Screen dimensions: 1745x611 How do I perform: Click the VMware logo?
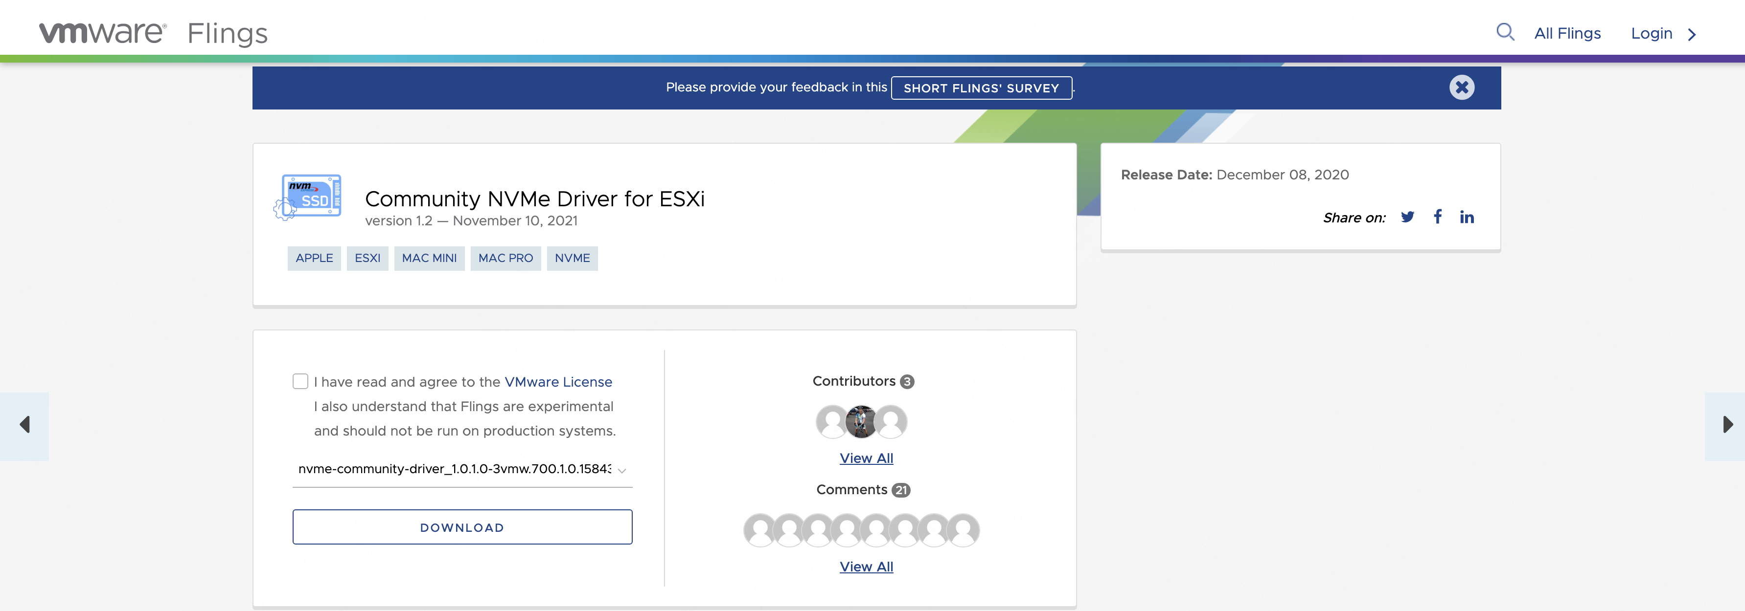pos(102,32)
